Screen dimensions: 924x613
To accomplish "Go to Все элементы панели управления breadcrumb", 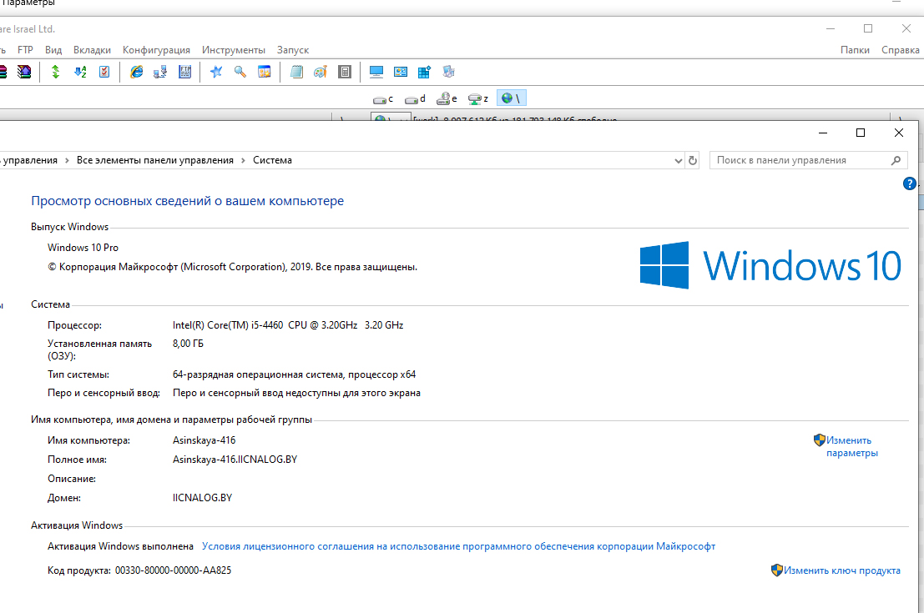I will click(155, 160).
